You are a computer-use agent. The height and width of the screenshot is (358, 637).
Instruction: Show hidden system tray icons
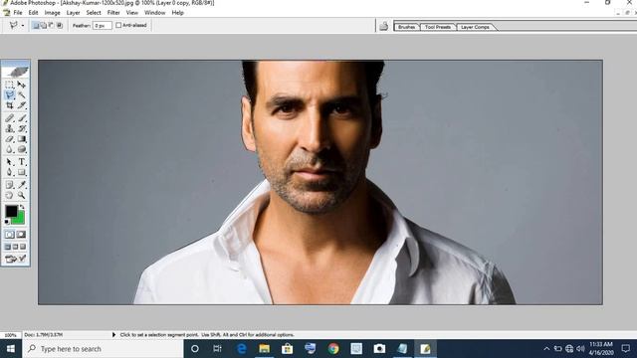546,349
